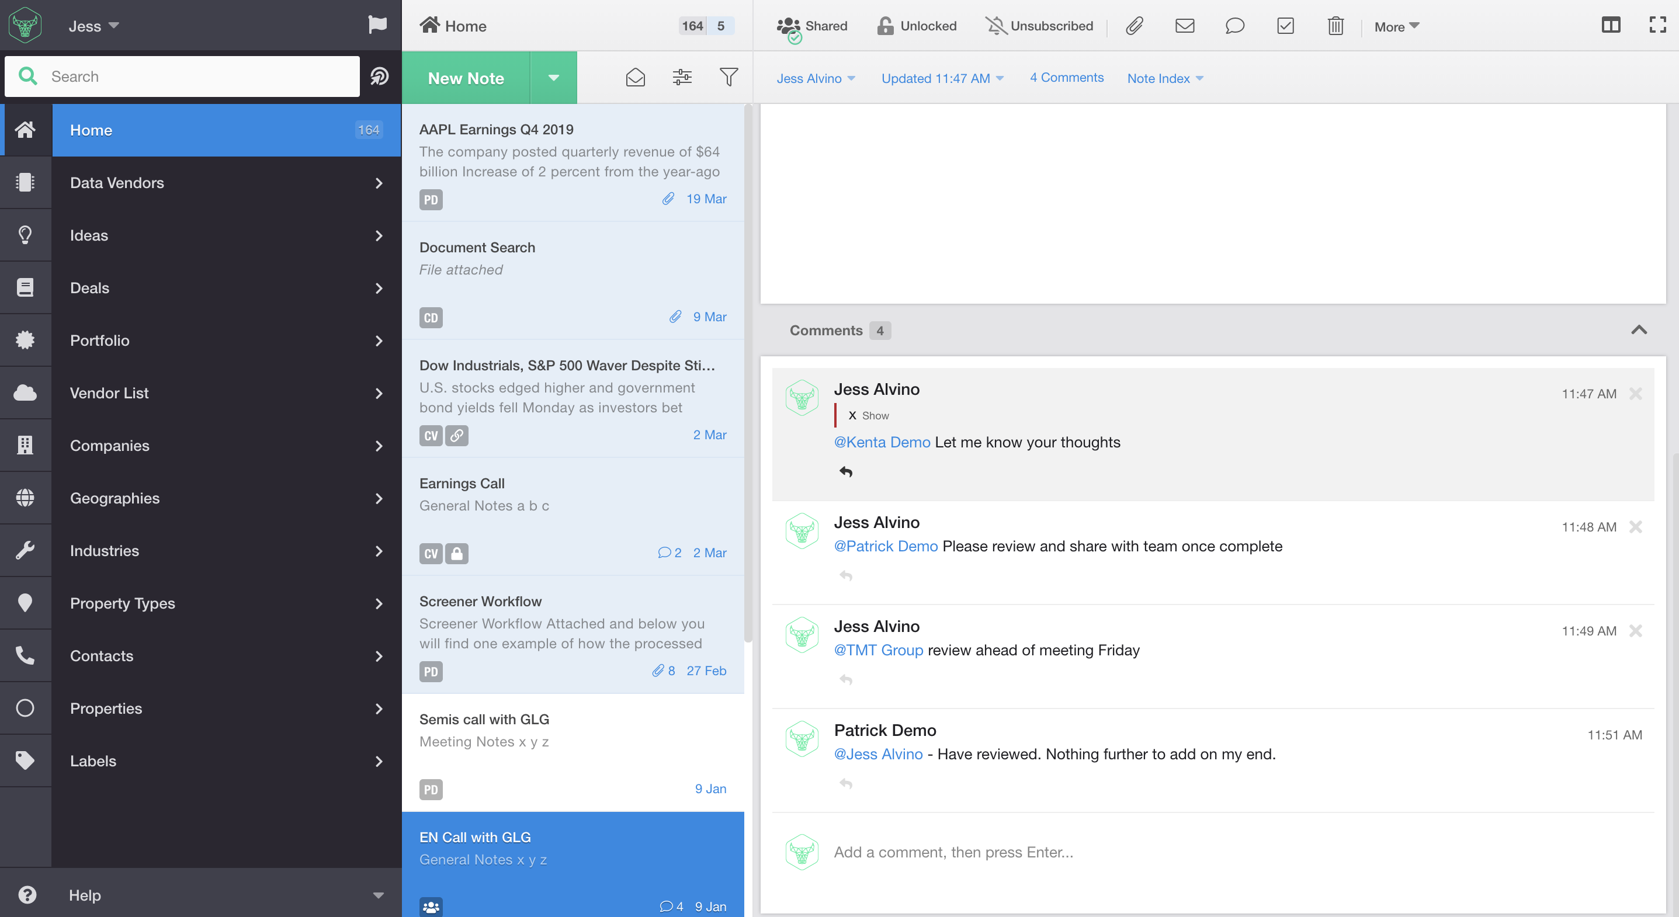Click the split-panel layout icon

coord(1611,26)
